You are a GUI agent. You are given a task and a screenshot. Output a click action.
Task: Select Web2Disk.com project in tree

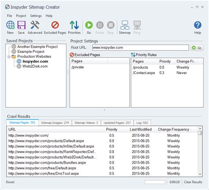pyautogui.click(x=35, y=66)
